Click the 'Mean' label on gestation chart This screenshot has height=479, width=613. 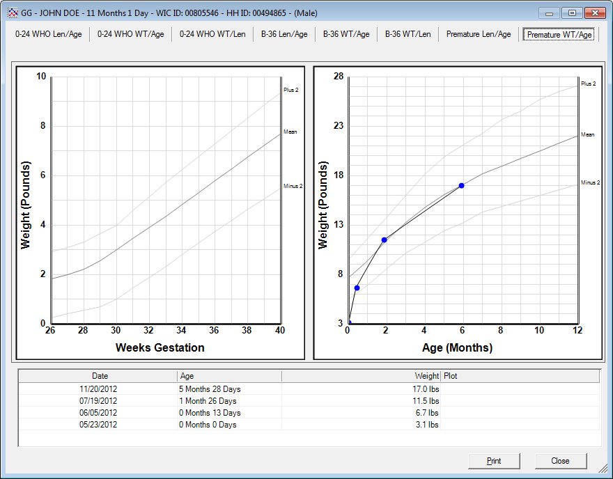pos(290,132)
